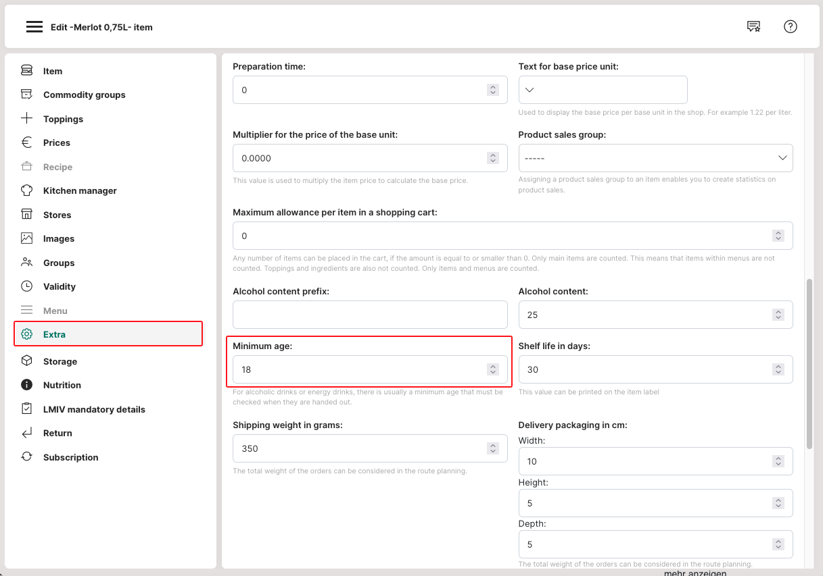Click the Alcohol content prefix field

coord(369,315)
